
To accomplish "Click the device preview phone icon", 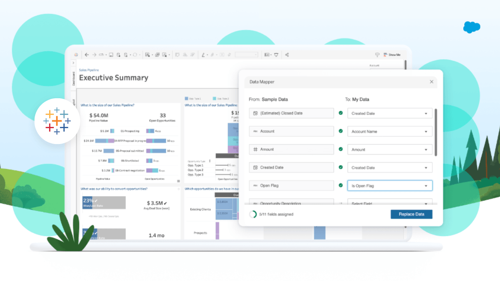I will point(377,55).
